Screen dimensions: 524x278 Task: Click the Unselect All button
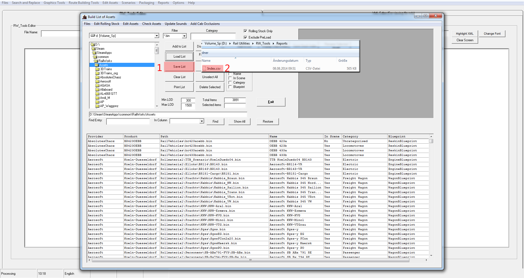[210, 77]
